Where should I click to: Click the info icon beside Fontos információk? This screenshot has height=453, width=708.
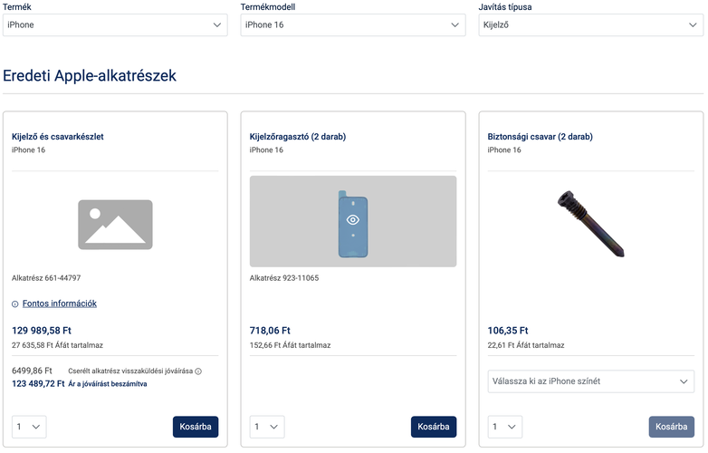pos(15,304)
